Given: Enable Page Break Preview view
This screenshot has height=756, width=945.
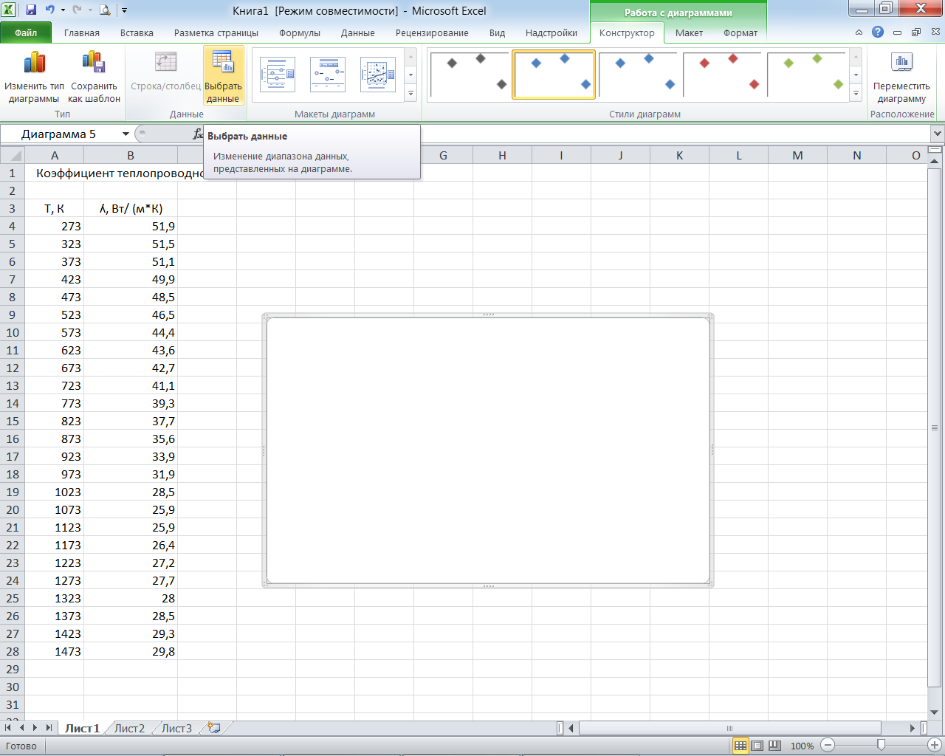Looking at the screenshot, I should pyautogui.click(x=774, y=746).
